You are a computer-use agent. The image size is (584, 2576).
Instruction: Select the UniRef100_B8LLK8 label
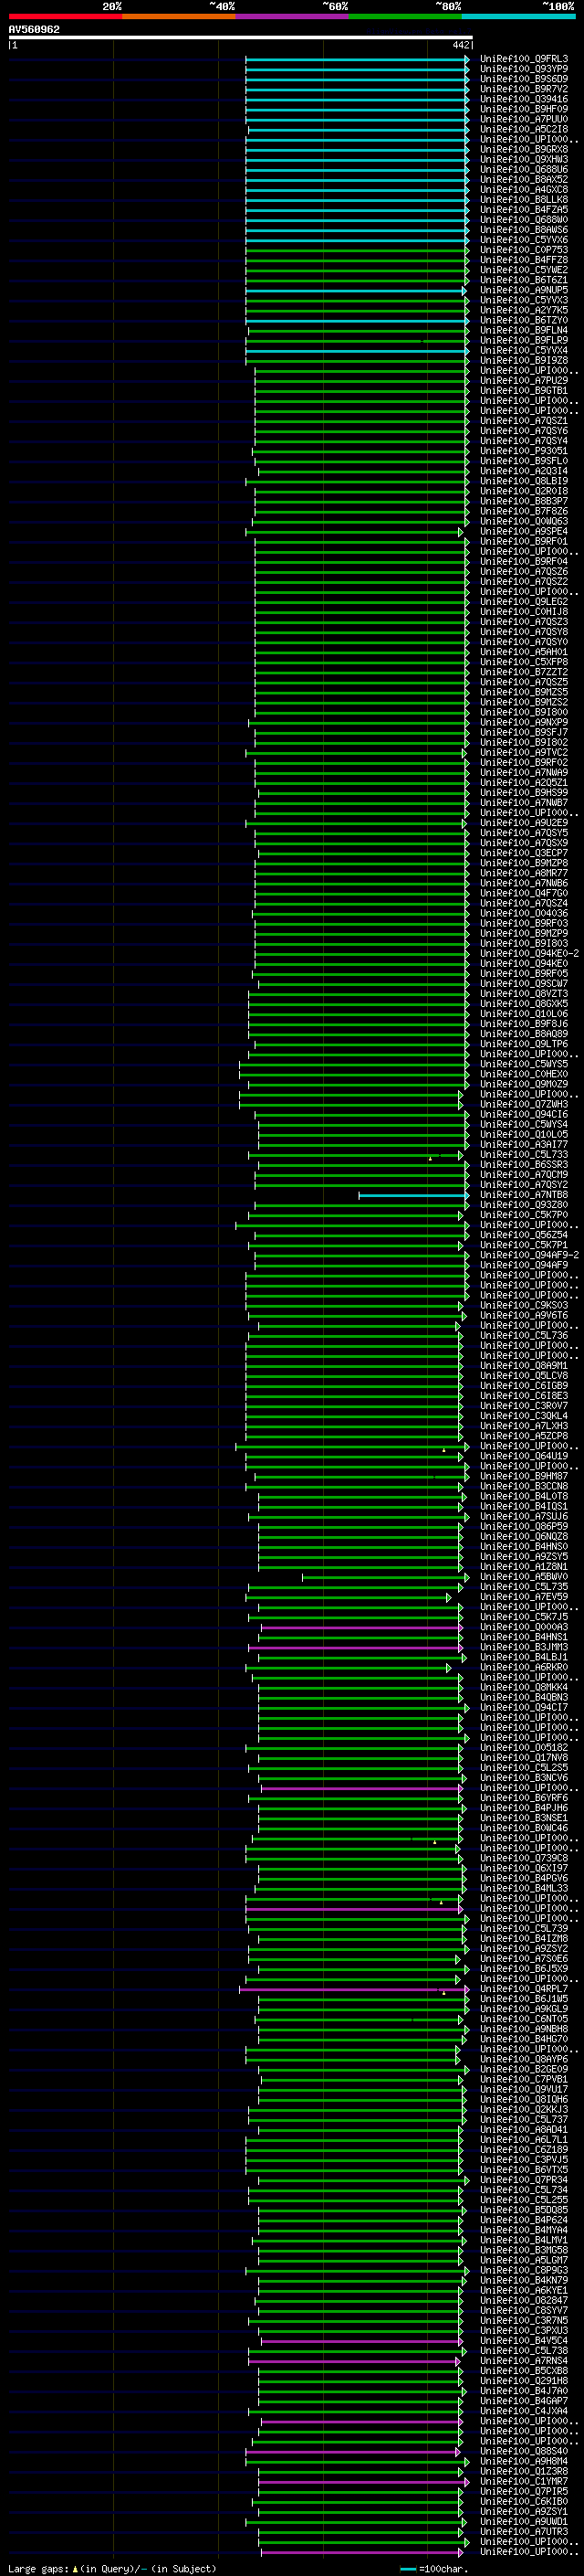524,199
